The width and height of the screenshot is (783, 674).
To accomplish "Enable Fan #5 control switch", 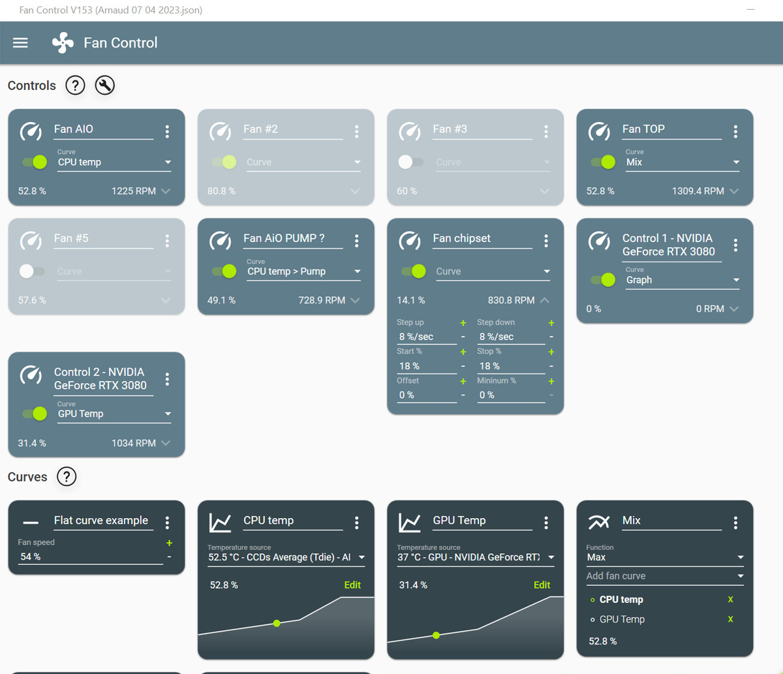I will tap(32, 271).
